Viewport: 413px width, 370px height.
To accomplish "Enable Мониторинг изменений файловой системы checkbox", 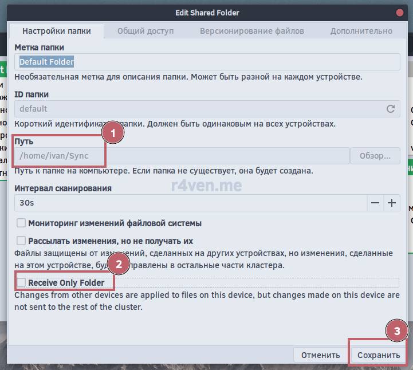I will coord(21,223).
